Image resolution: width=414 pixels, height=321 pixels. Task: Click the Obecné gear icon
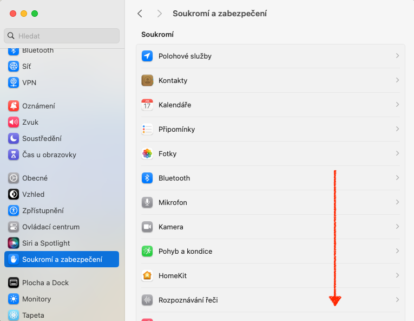click(x=14, y=178)
